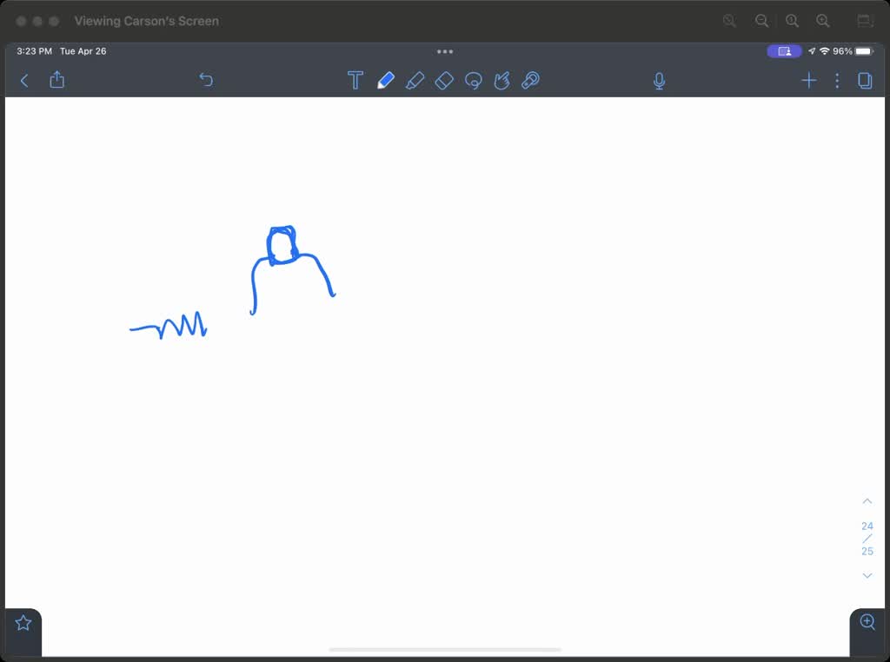The image size is (890, 662).
Task: Go back to the notes library
Action: tap(23, 80)
